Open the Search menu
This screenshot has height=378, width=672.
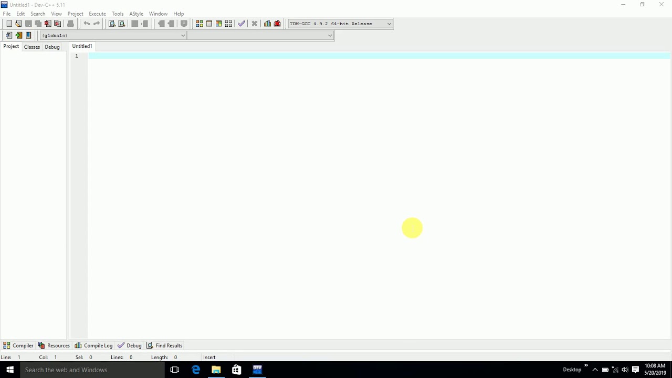tap(38, 14)
